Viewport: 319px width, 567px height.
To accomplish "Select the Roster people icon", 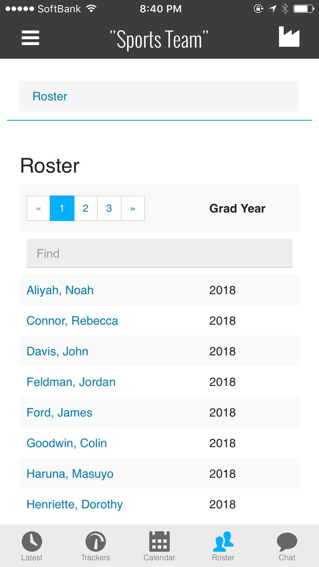I will click(223, 541).
